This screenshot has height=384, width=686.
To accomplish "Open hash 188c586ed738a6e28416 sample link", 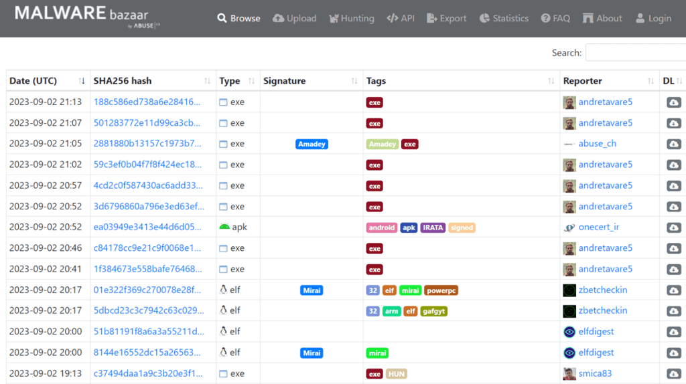I will coord(147,102).
